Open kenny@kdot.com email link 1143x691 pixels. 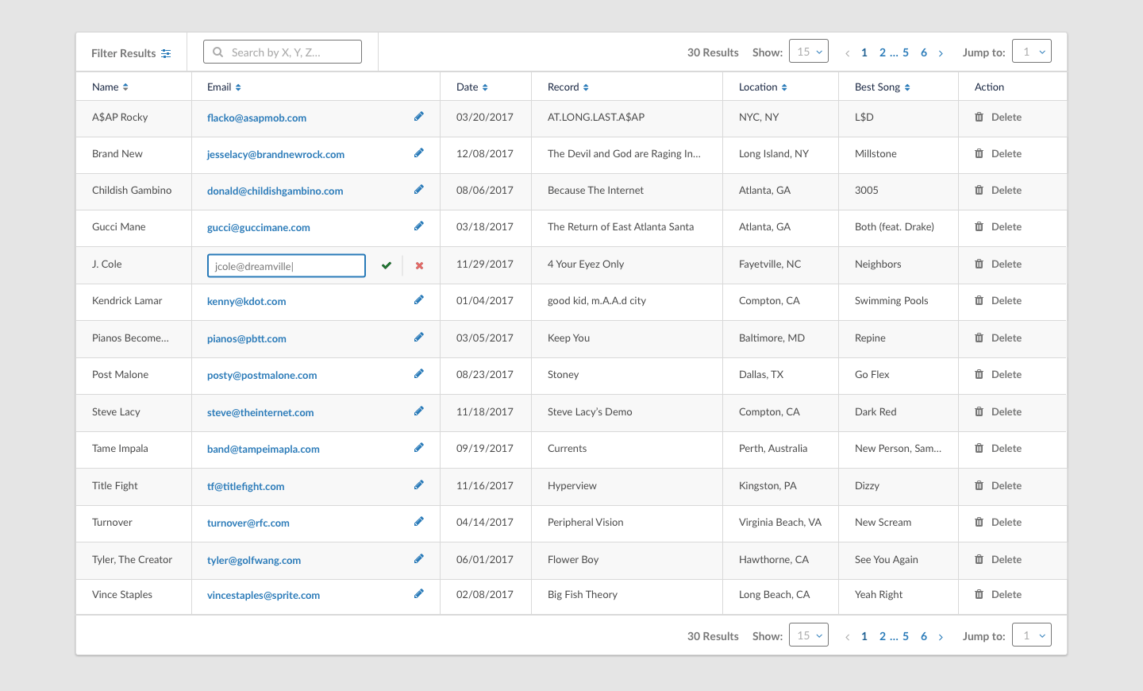(246, 301)
